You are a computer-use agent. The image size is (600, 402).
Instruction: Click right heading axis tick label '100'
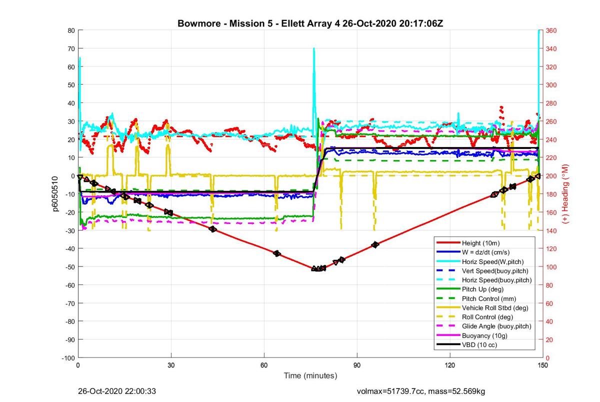point(550,267)
